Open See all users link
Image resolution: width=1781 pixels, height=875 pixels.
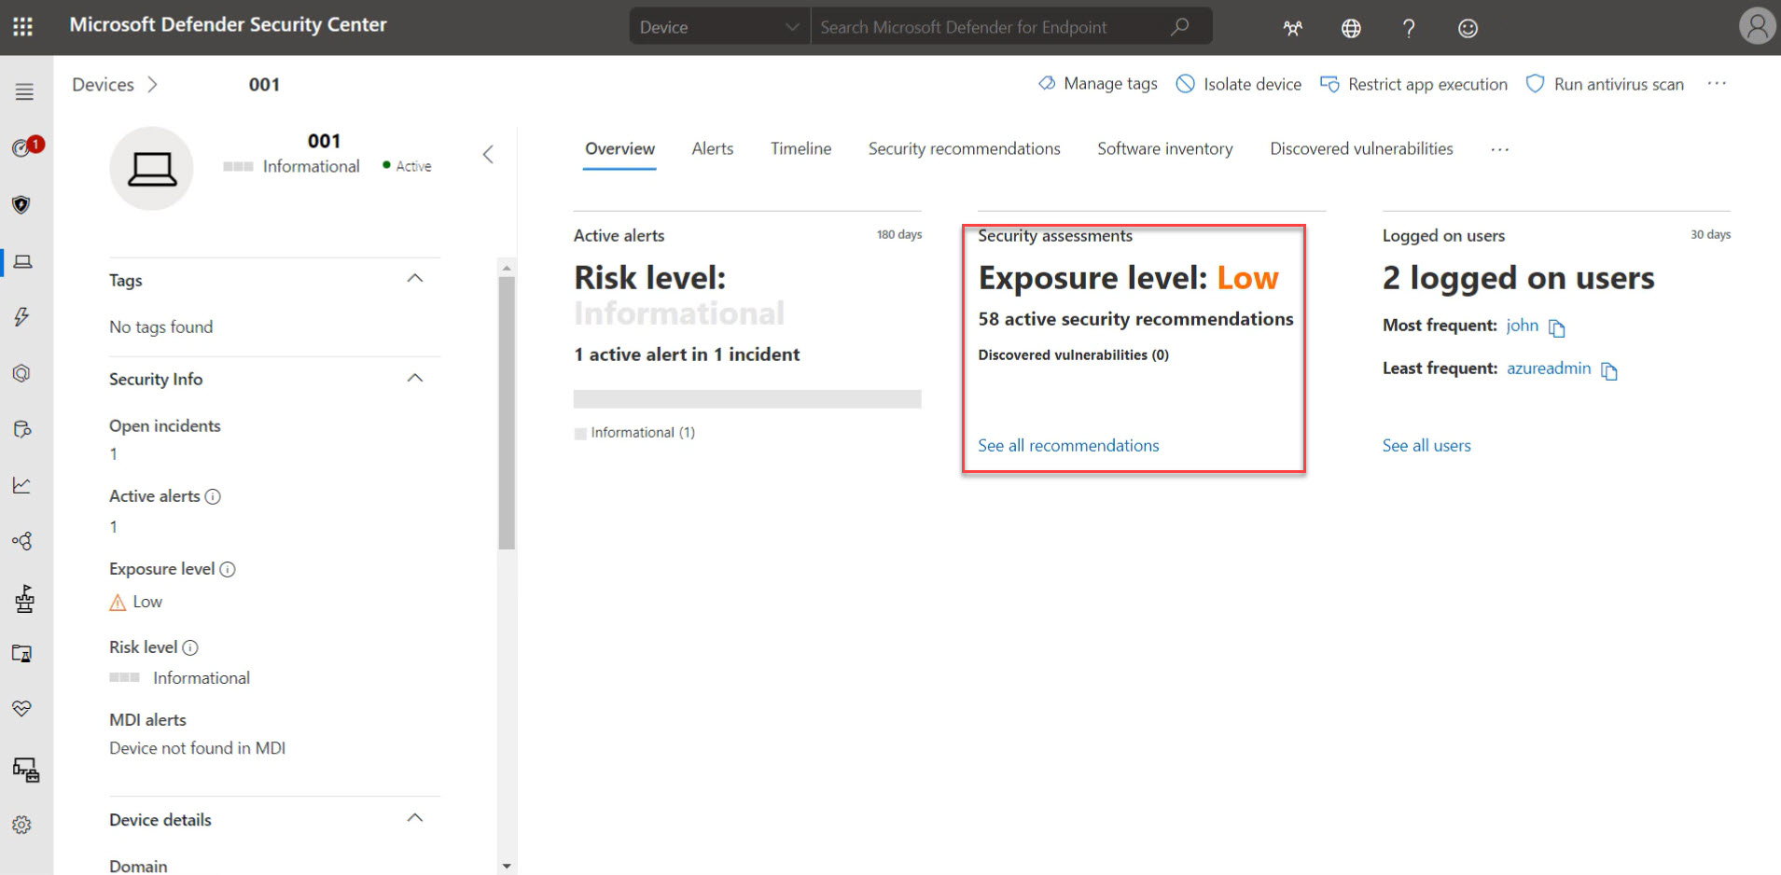1426,446
